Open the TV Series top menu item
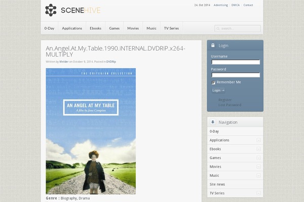304x202 pixels. click(x=171, y=28)
